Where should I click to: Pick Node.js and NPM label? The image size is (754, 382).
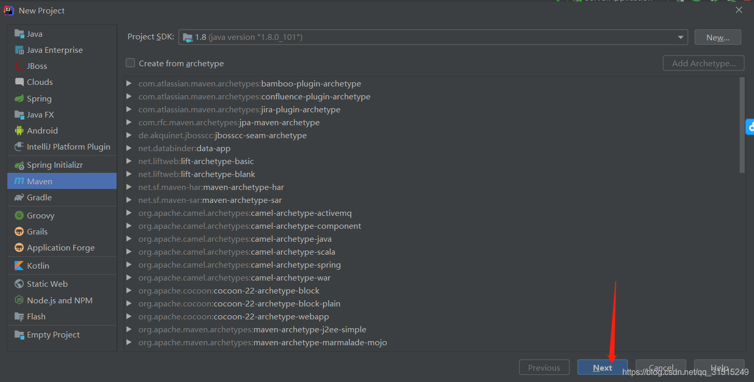[x=60, y=301]
